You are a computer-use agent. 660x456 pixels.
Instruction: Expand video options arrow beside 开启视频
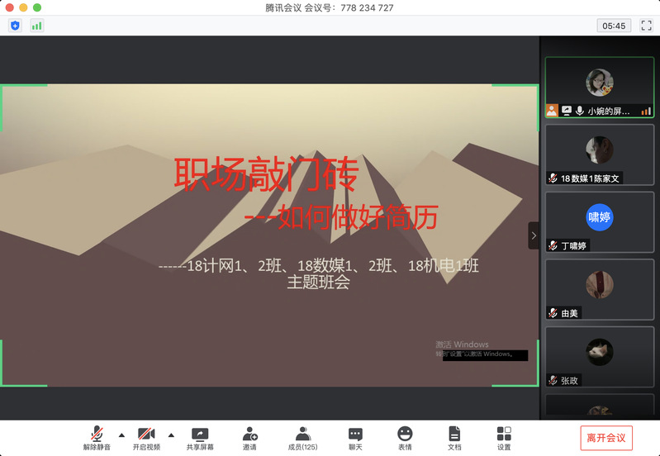click(172, 435)
